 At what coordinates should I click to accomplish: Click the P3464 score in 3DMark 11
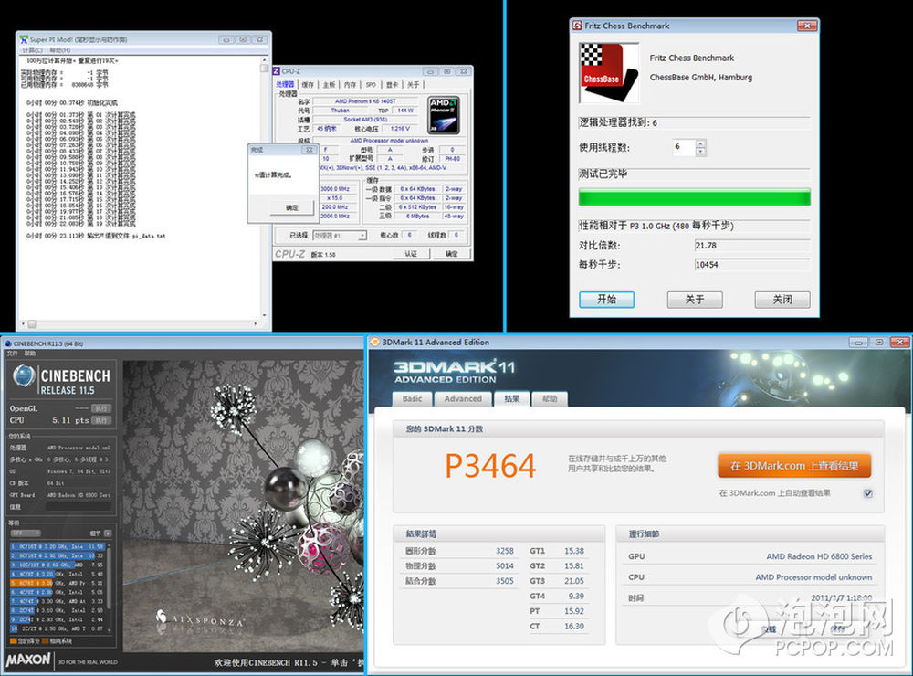click(x=490, y=466)
